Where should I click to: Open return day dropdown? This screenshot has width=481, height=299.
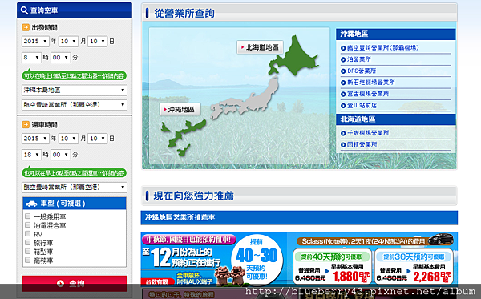click(98, 139)
